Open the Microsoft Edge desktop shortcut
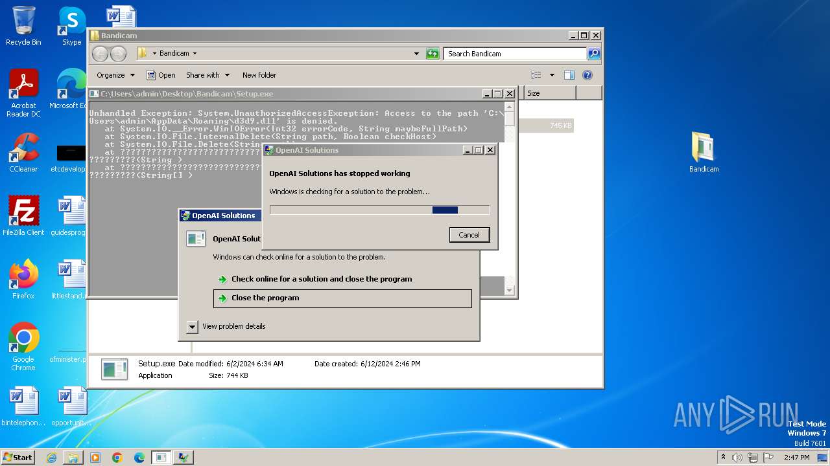This screenshot has width=830, height=466. [70, 89]
